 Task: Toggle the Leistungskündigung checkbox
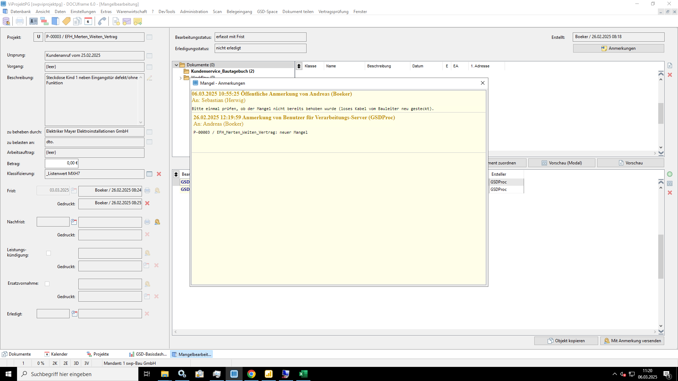pos(49,253)
